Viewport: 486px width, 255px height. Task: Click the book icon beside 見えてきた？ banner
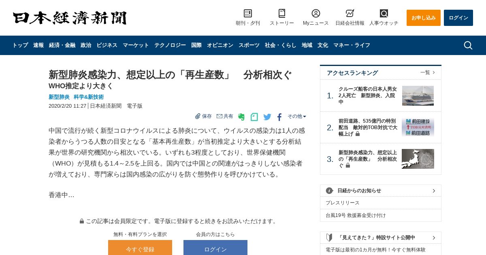pyautogui.click(x=330, y=238)
